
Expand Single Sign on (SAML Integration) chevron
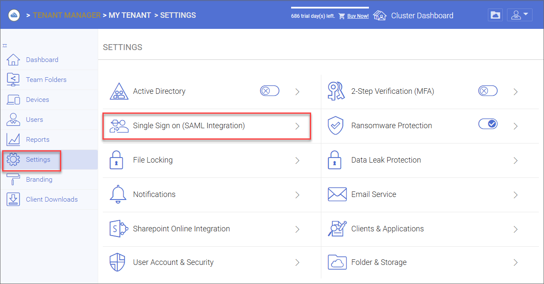click(297, 126)
